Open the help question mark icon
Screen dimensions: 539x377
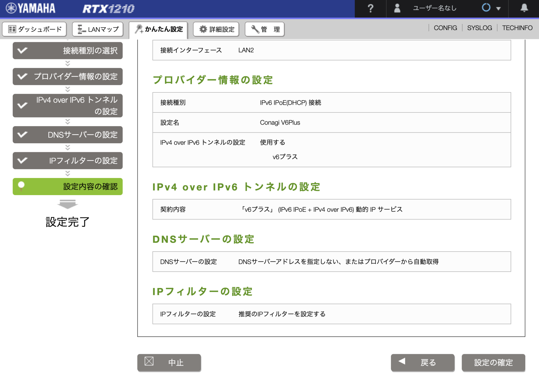(371, 8)
